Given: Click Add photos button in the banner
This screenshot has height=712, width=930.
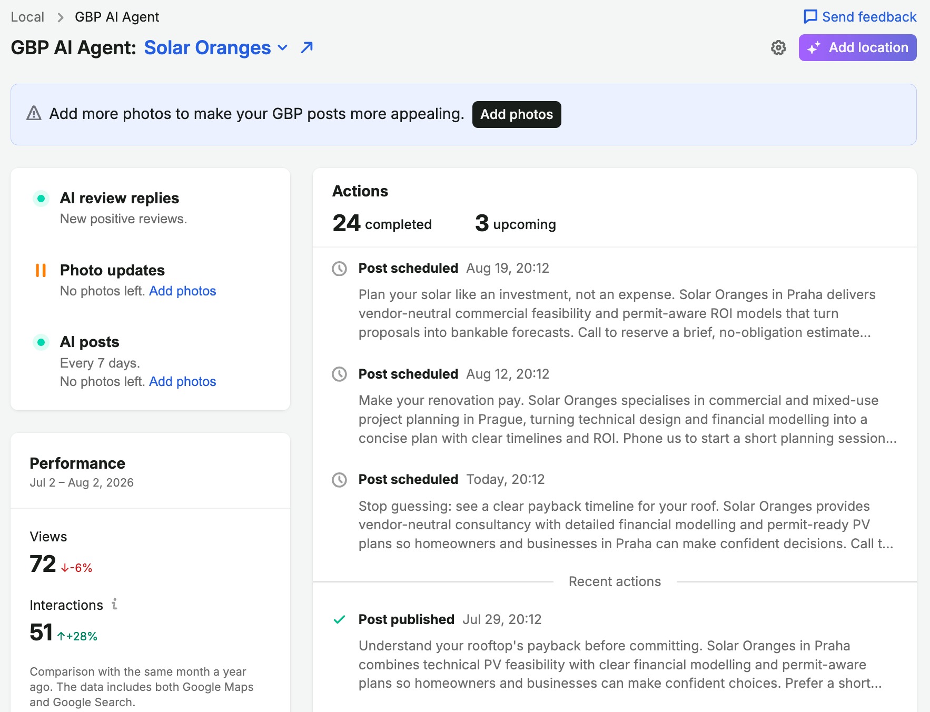Looking at the screenshot, I should (x=517, y=114).
